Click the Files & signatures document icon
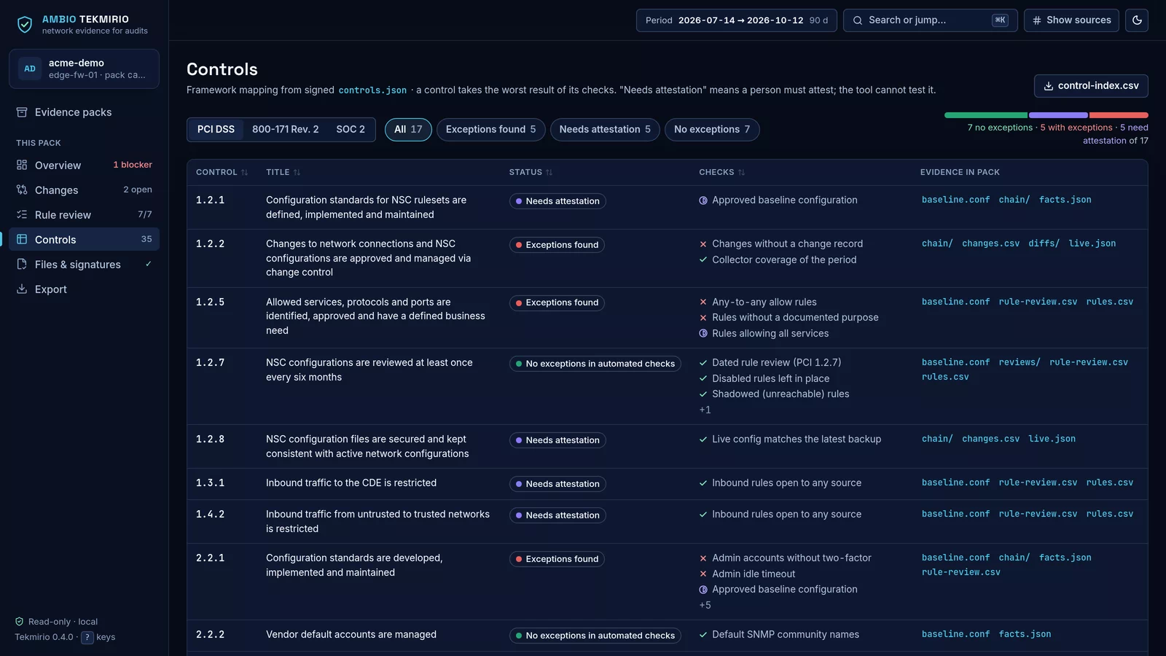 (x=22, y=265)
